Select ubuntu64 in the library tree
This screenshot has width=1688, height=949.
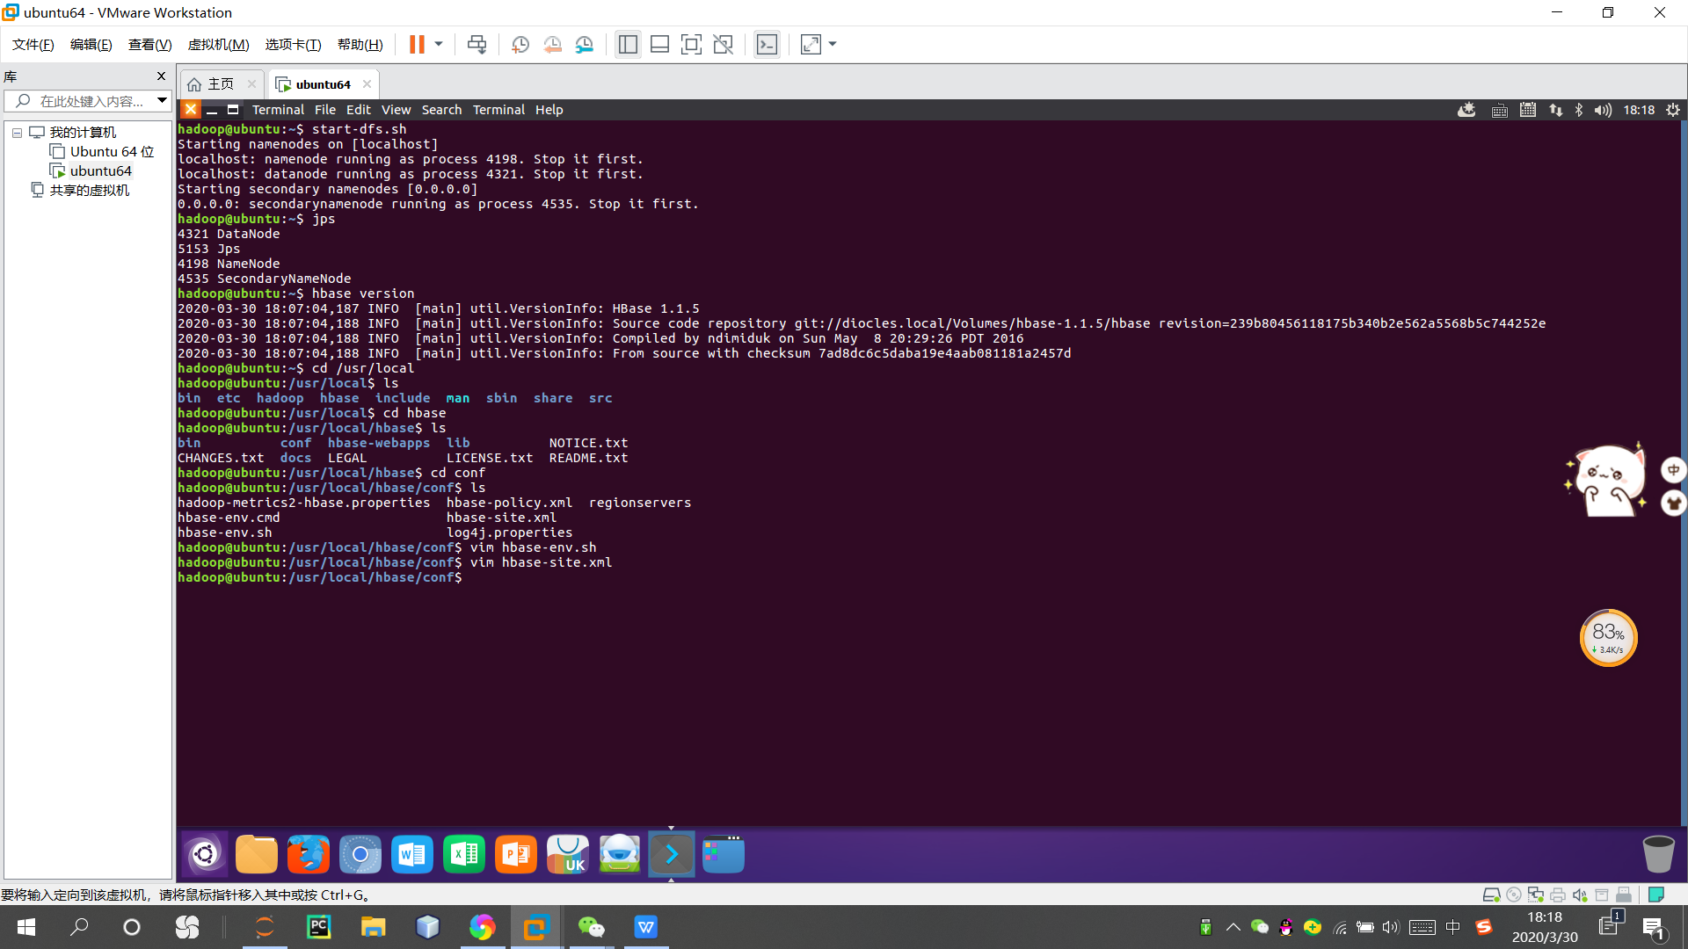pyautogui.click(x=100, y=171)
